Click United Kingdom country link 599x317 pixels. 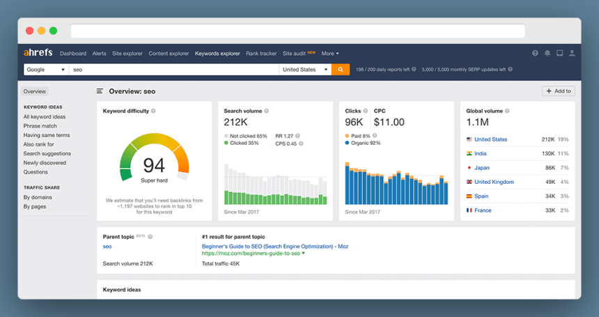coord(494,182)
